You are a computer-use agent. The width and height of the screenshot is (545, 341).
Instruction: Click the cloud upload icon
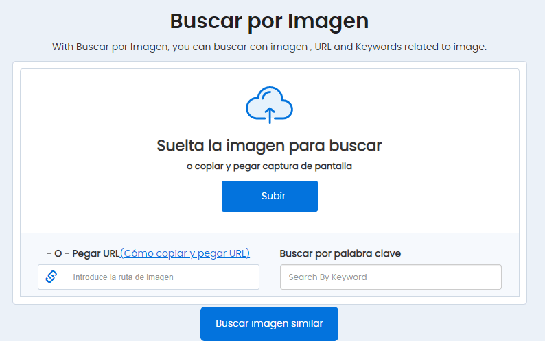tap(269, 105)
